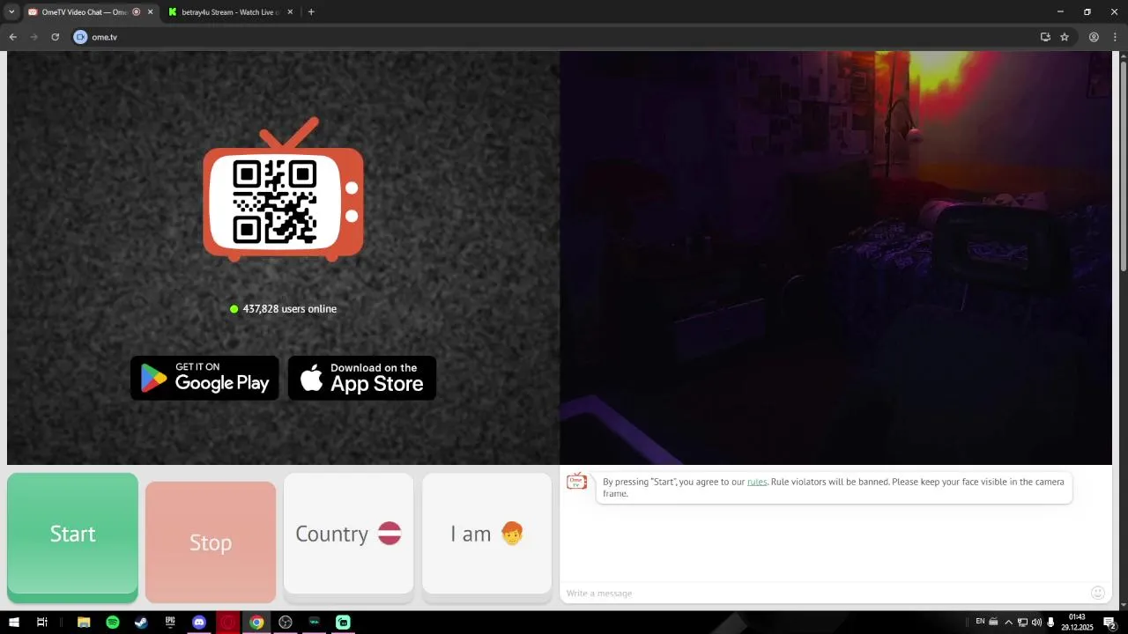Open OBS Studio from the taskbar
Screen dimensions: 1128x634
tap(286, 623)
